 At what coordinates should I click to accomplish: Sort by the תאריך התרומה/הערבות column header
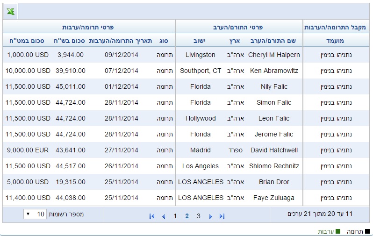[121, 41]
